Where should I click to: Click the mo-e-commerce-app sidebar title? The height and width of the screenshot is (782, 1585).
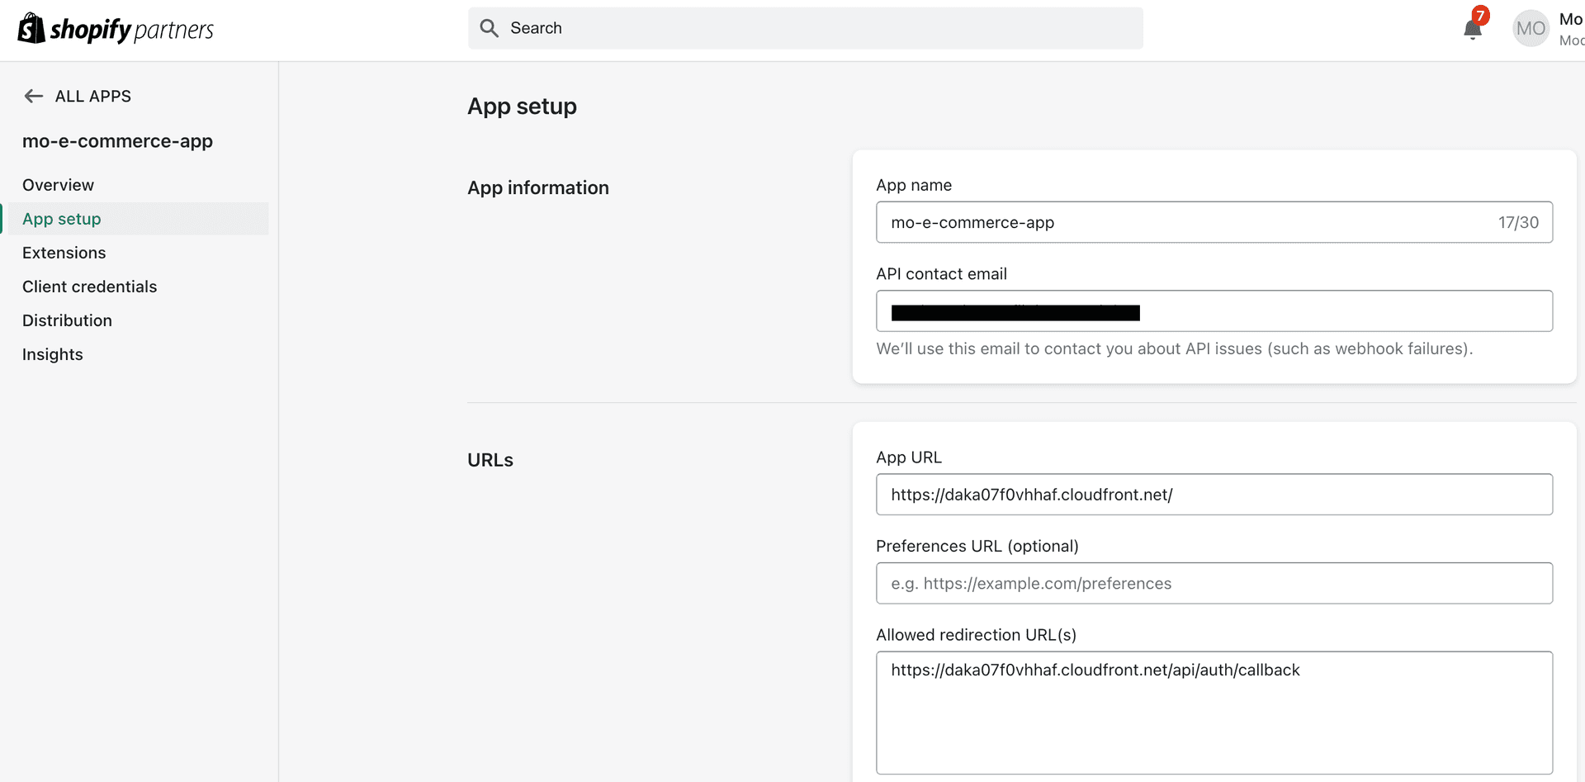tap(117, 141)
